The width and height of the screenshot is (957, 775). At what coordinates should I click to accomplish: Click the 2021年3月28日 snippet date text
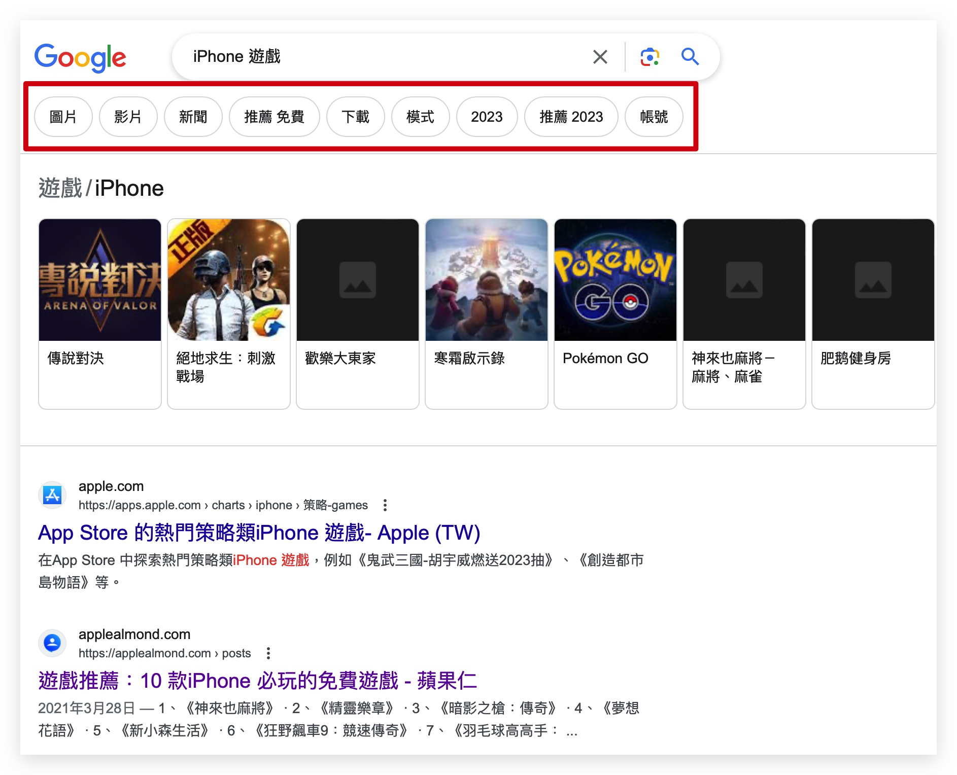(x=87, y=708)
